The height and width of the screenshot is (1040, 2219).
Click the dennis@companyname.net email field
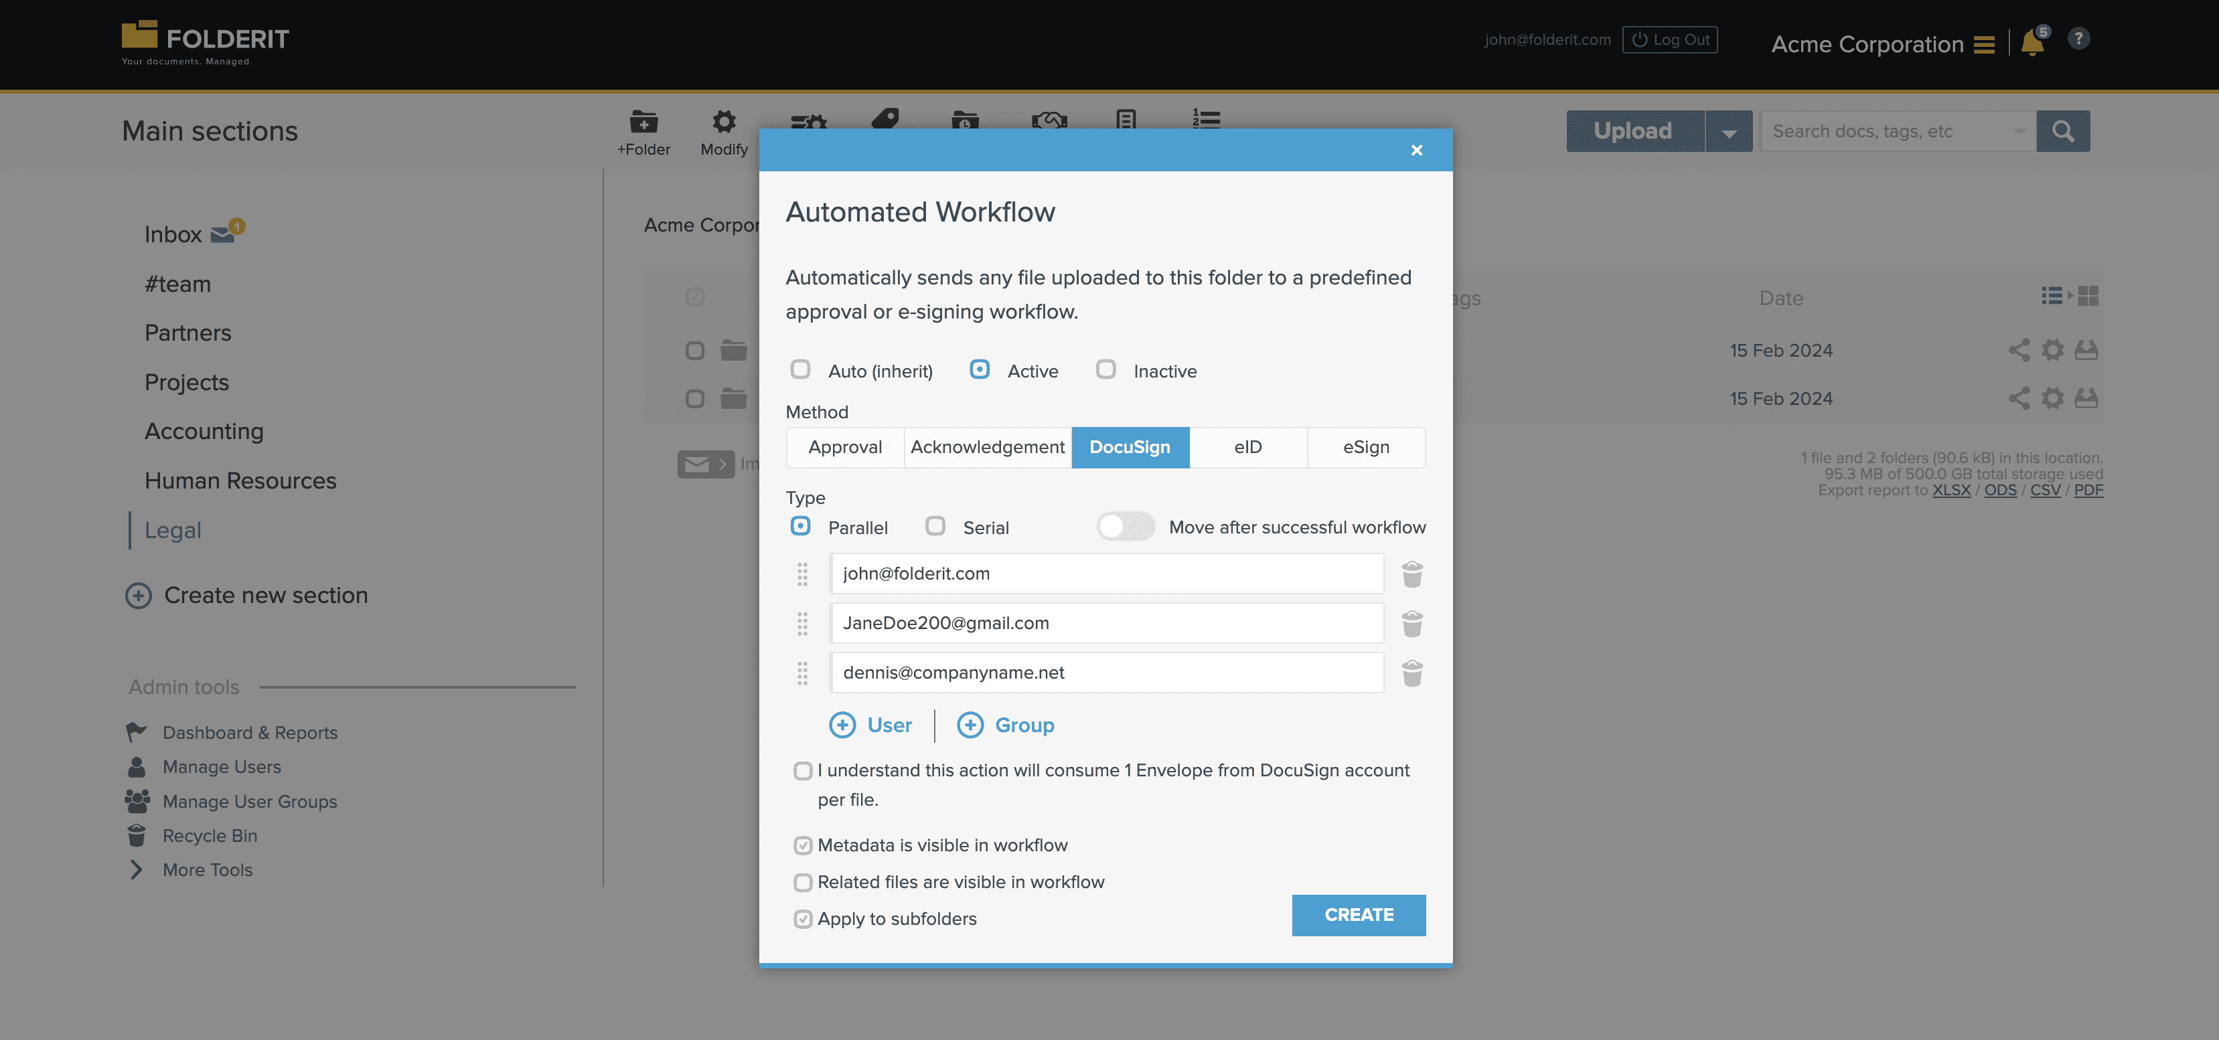tap(1106, 673)
